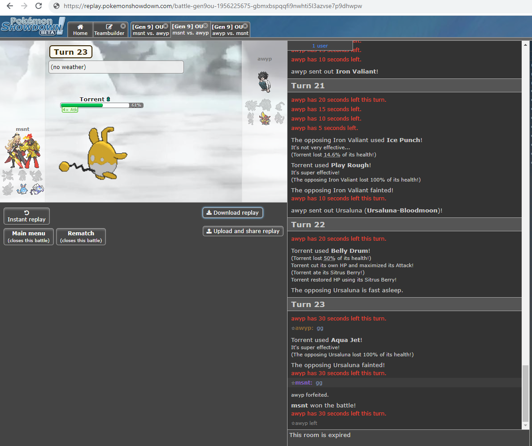Click the battle log scrollbar thumb
Image resolution: width=532 pixels, height=446 pixels.
pos(525,393)
